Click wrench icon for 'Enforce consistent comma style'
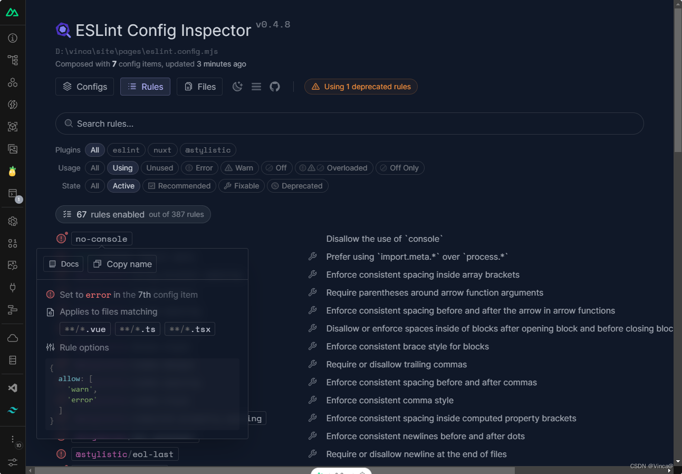Screen dimensions: 682x474 coord(312,400)
